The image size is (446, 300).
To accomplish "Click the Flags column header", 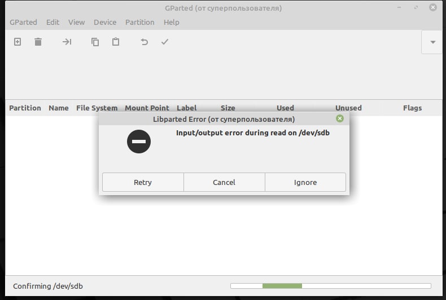I will coord(413,108).
